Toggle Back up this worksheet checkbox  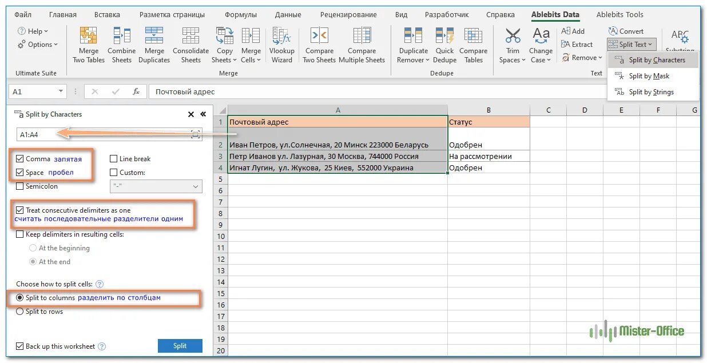point(21,346)
